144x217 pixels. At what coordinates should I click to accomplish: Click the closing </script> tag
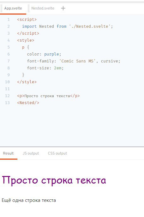click(x=28, y=33)
